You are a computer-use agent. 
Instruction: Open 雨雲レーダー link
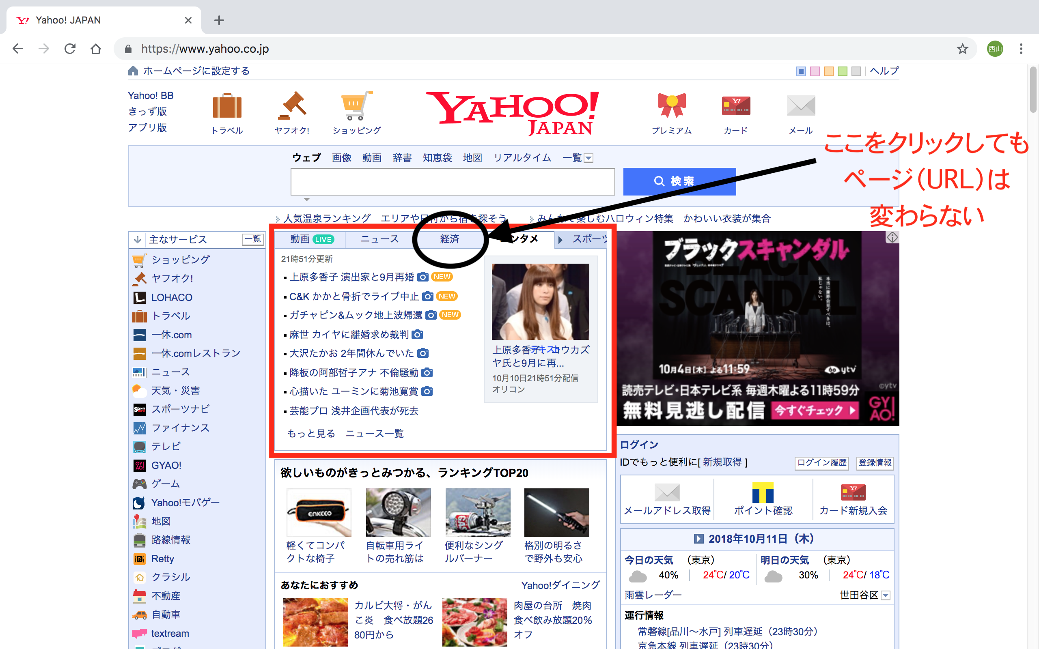653,595
